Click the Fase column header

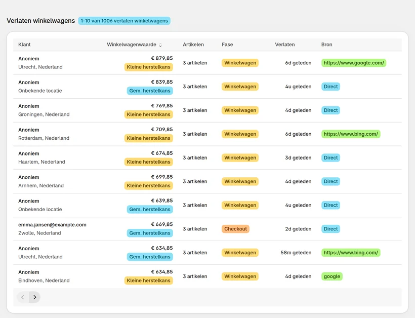pos(227,45)
